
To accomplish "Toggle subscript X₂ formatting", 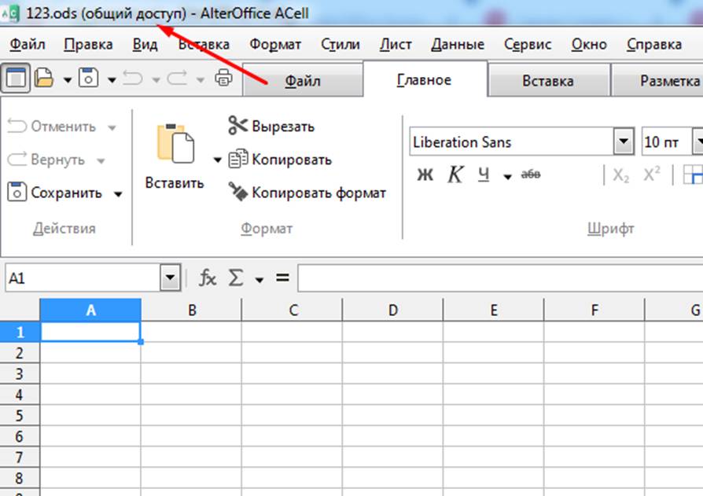I will (621, 175).
